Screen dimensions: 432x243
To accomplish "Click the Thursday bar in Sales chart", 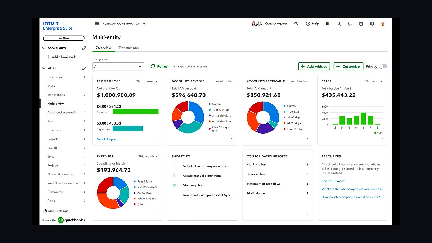I will click(363, 119).
